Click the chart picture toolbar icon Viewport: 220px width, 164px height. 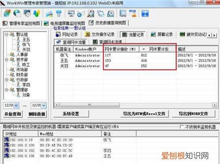pyautogui.click(x=49, y=14)
